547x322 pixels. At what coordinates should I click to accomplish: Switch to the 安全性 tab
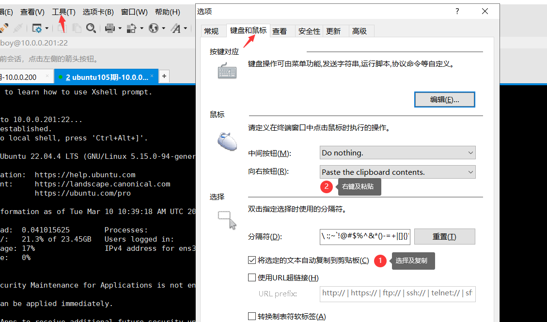pos(309,31)
